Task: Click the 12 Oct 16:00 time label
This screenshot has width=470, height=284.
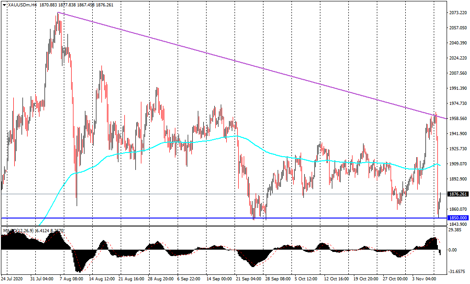Action: pyautogui.click(x=337, y=278)
